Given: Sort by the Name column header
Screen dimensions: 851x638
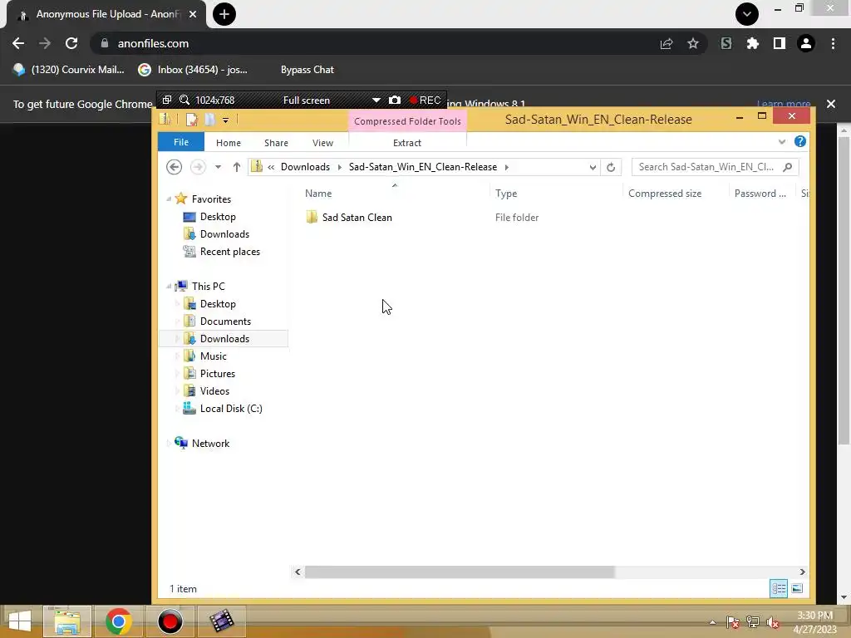Looking at the screenshot, I should (x=318, y=193).
